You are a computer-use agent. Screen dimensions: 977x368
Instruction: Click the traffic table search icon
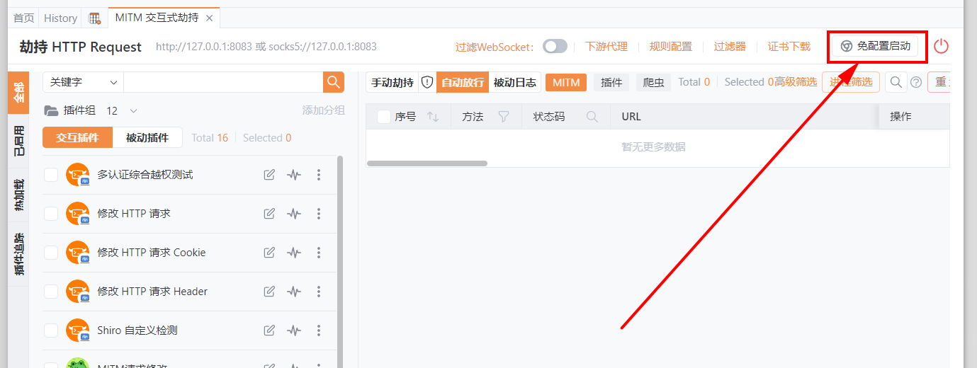[x=896, y=83]
